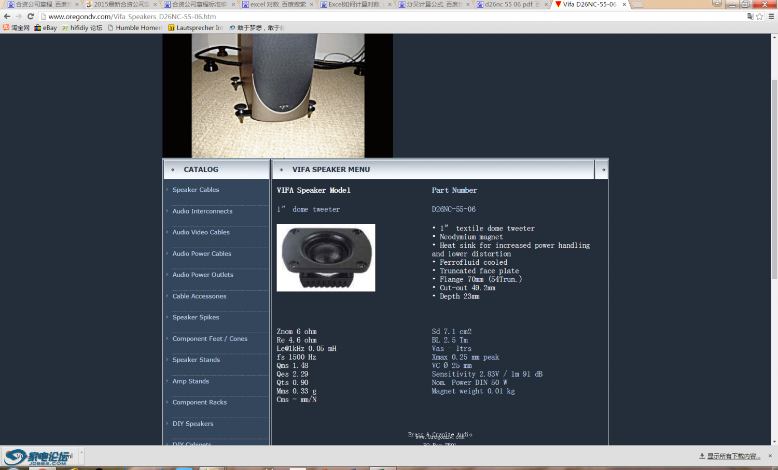Open Component Racks catalog link
This screenshot has height=470, width=778.
[200, 402]
